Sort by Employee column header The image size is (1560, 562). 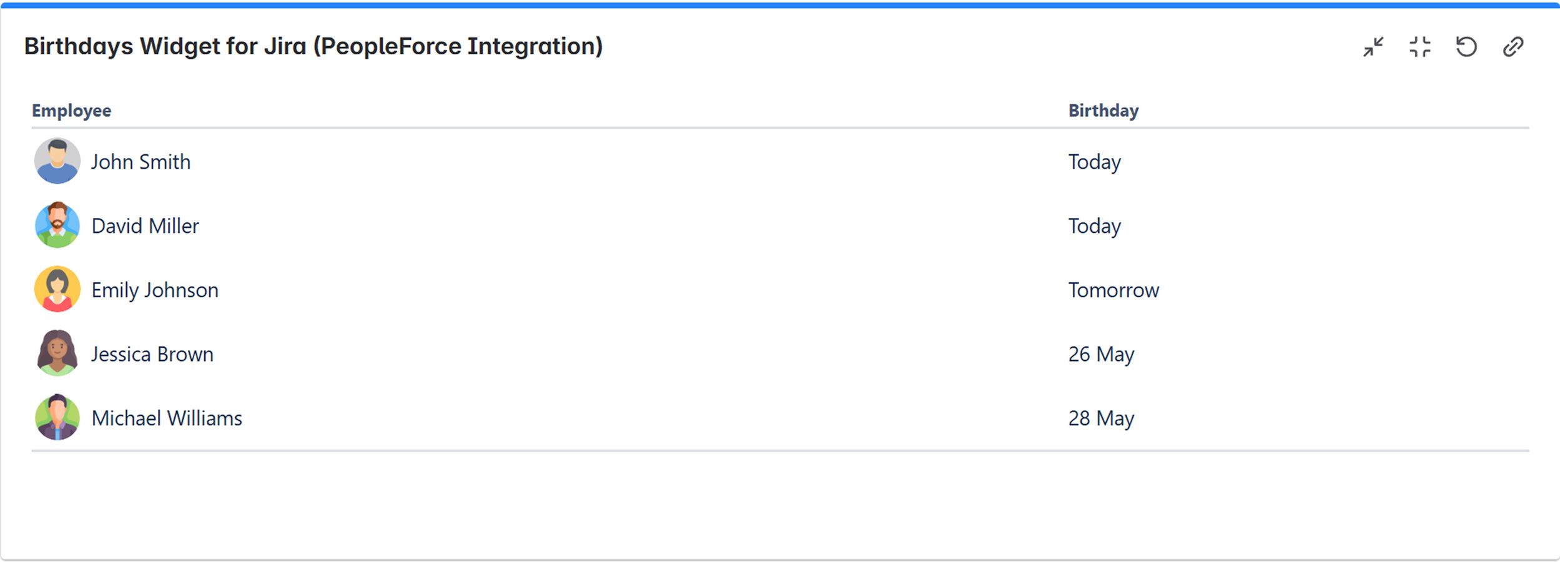tap(72, 111)
